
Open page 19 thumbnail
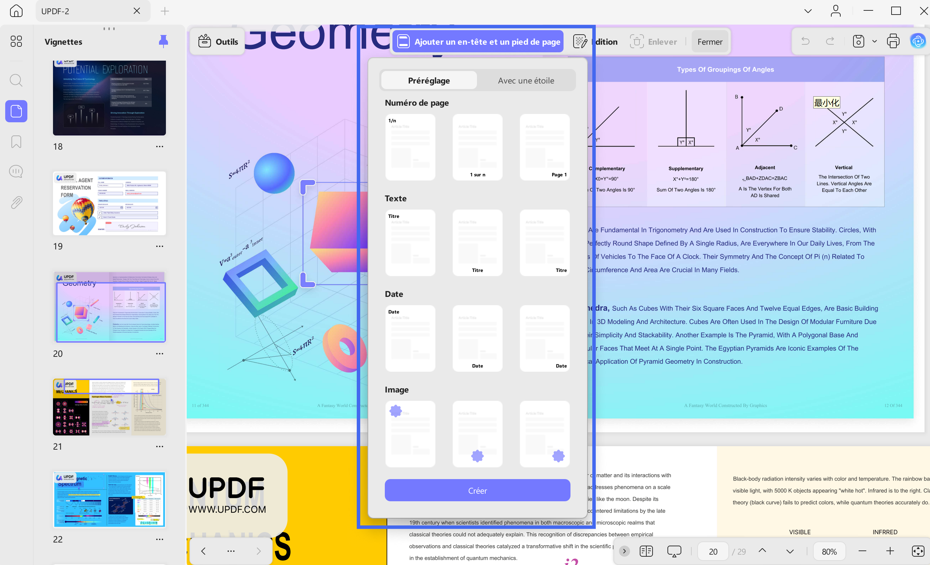(109, 203)
